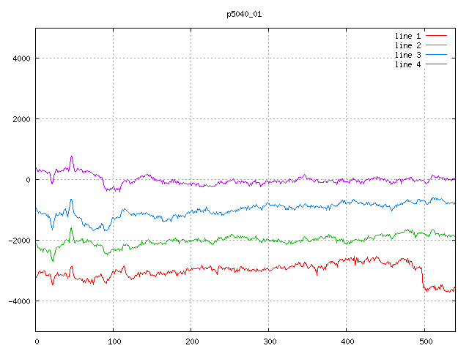Screen dimensions: 469x351
Task: Click x-axis label 300
Action: coord(270,341)
